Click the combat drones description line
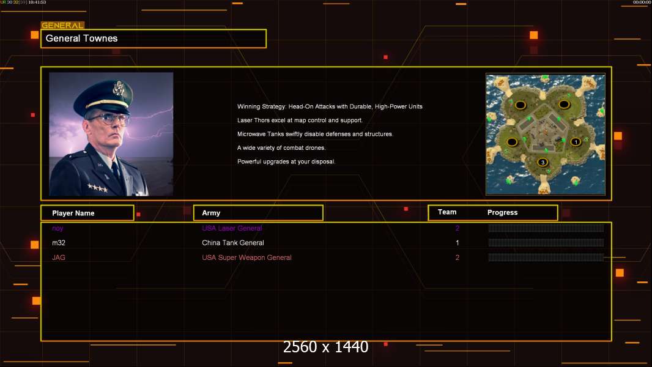This screenshot has width=652, height=367. (x=281, y=147)
